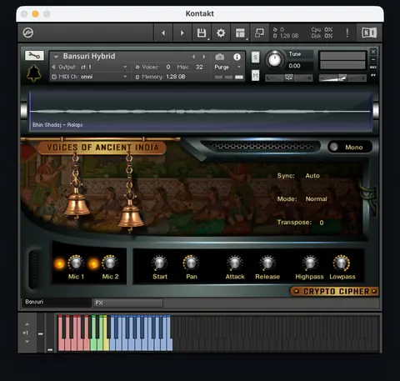Click the Pan knob
Viewport: 400px width, 381px height.
(x=191, y=263)
